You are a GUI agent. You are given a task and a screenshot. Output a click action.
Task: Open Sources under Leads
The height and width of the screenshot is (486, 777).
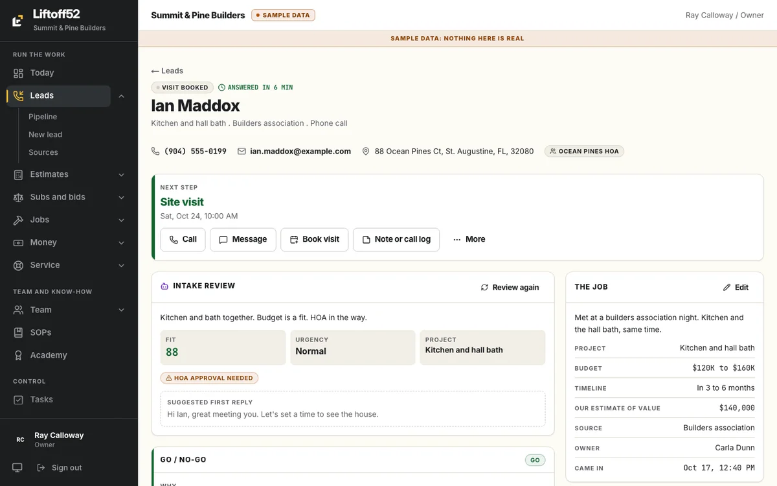point(43,152)
